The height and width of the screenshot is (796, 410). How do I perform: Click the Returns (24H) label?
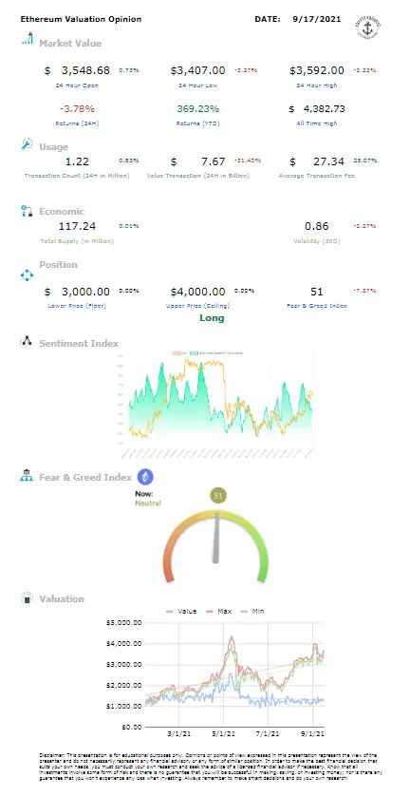click(x=77, y=123)
